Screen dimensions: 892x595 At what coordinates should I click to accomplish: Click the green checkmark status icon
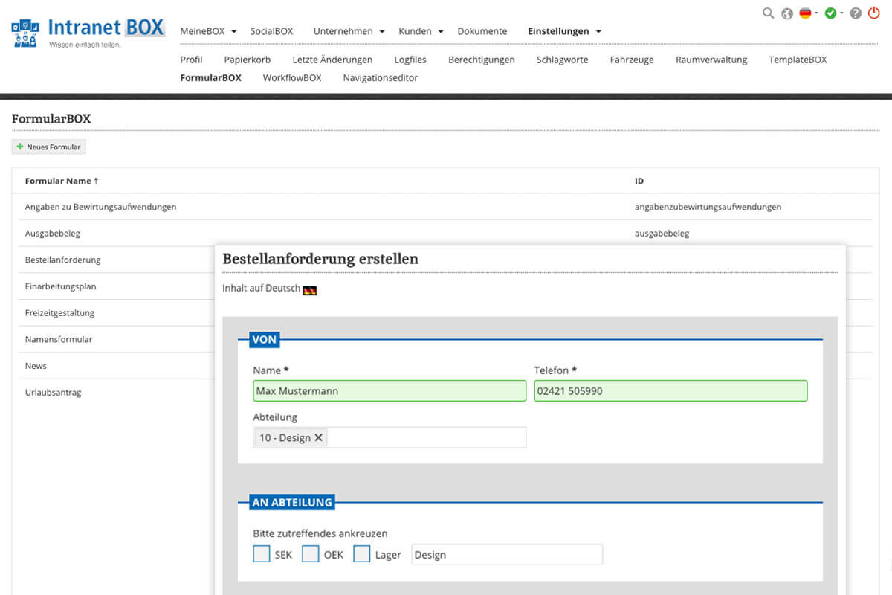[830, 13]
